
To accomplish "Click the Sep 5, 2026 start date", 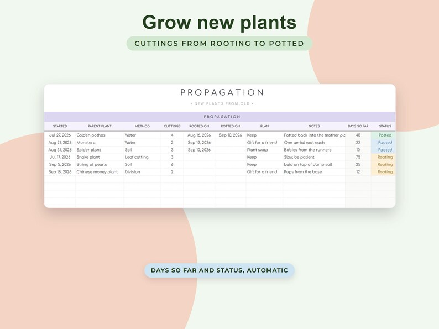I will click(x=60, y=164).
